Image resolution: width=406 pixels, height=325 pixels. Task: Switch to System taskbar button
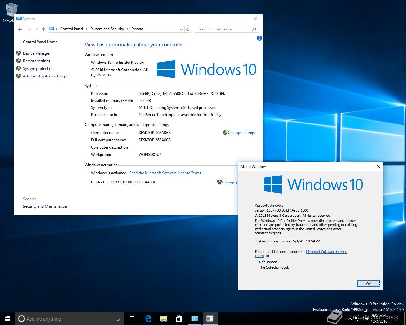coord(194,319)
